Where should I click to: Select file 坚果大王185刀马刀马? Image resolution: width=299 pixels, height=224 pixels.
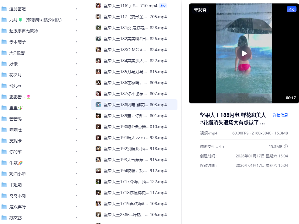click(134, 72)
